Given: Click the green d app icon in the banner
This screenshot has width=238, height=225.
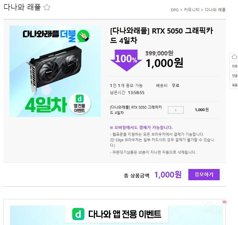Looking at the screenshot, I should coord(78,214).
